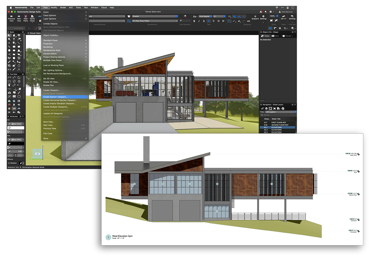Open snapping Settings gear
Screen dimensions: 374x261
click(x=263, y=16)
